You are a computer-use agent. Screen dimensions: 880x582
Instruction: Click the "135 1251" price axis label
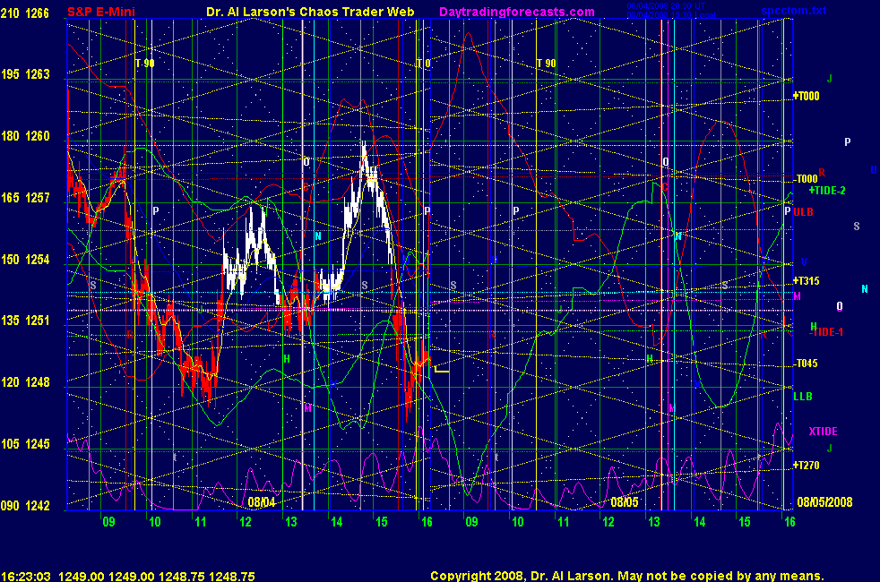click(x=25, y=321)
